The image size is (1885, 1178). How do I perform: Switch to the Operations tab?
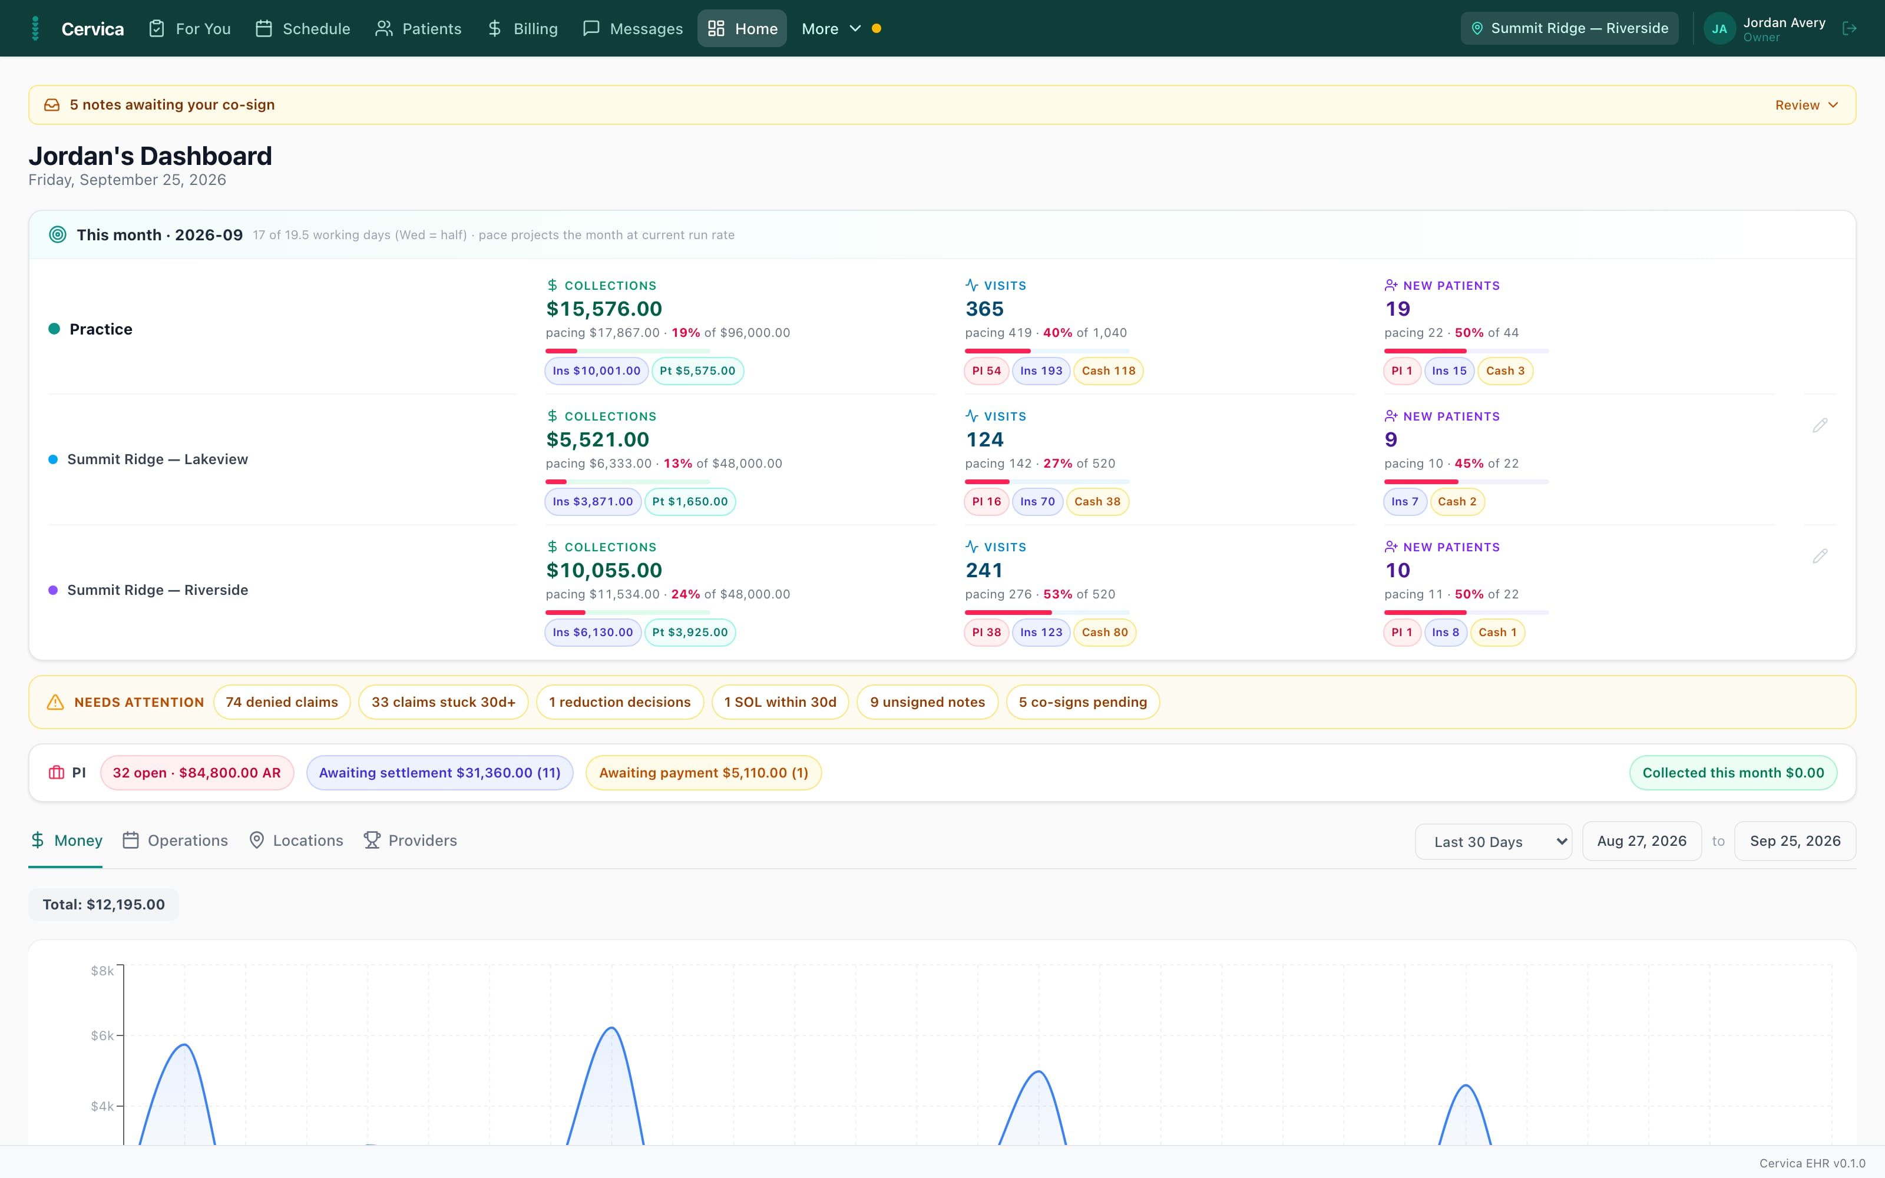pos(176,841)
